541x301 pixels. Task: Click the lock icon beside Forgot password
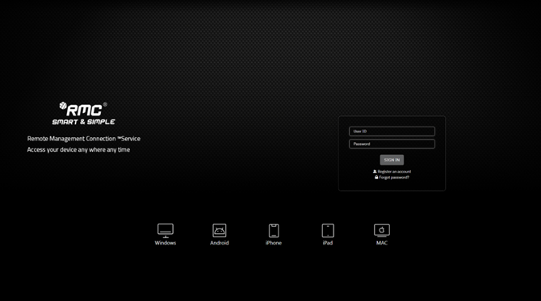click(376, 178)
